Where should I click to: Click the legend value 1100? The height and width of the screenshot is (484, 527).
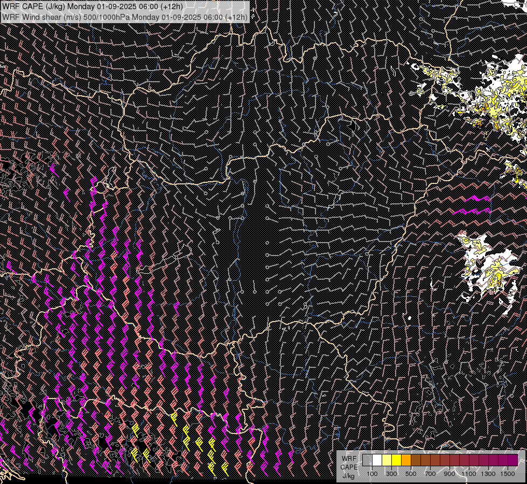(468, 474)
